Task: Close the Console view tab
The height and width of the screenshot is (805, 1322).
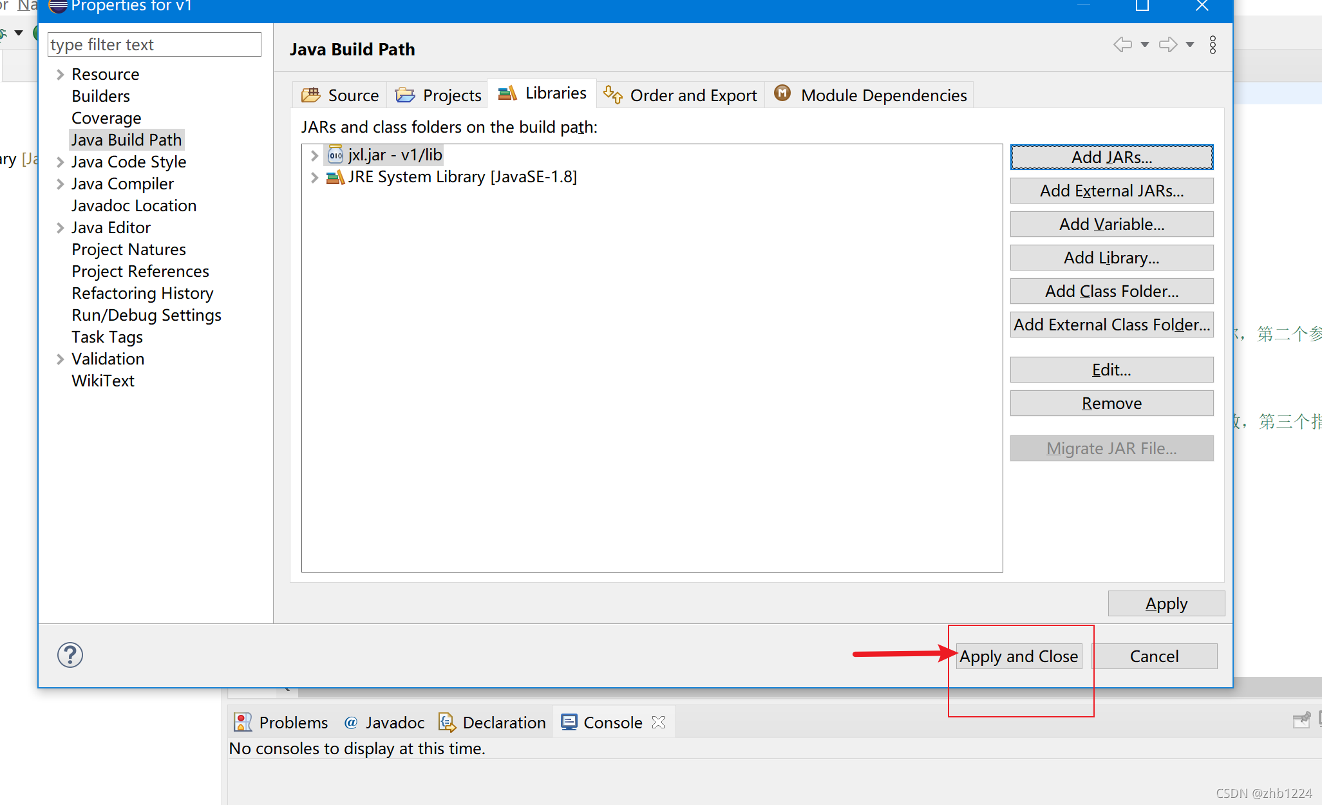Action: 658,722
